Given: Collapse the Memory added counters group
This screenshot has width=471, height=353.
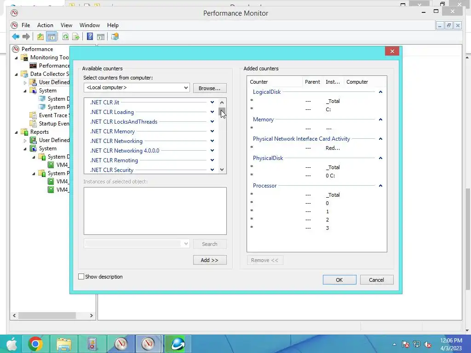Looking at the screenshot, I should click(380, 120).
